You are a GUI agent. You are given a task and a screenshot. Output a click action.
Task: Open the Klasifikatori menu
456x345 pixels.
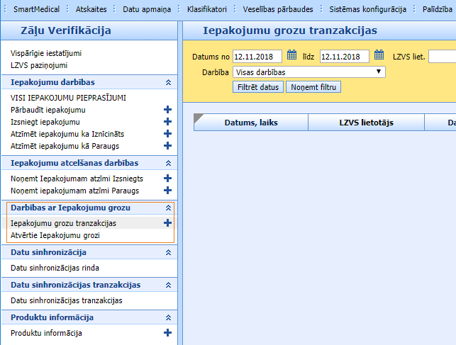tap(207, 9)
